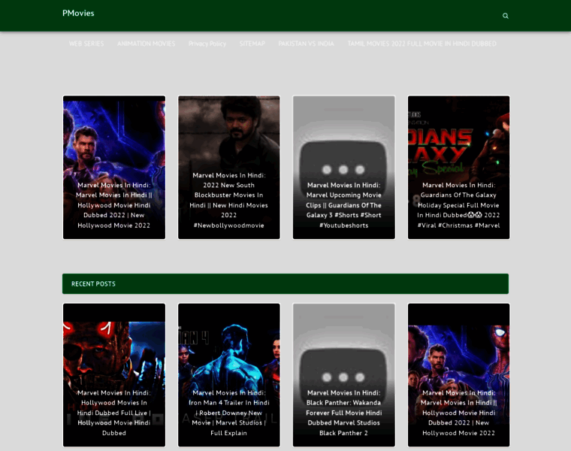The height and width of the screenshot is (451, 571).
Task: Open the WEB SERIES menu item
Action: coord(86,44)
